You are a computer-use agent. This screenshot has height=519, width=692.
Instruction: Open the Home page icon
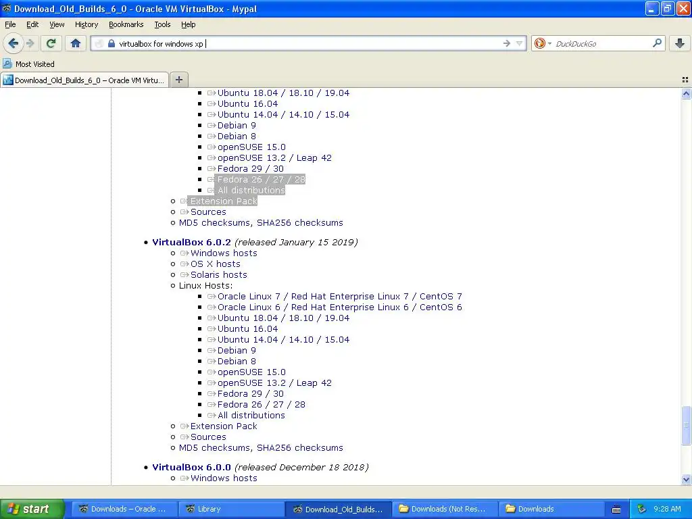[x=76, y=43]
